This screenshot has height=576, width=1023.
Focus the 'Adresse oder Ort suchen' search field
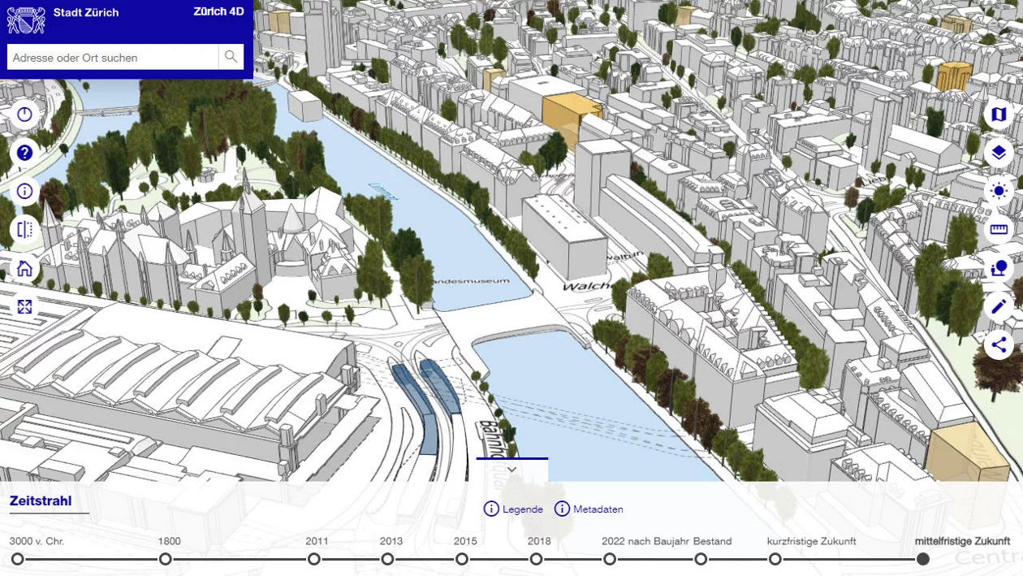113,57
